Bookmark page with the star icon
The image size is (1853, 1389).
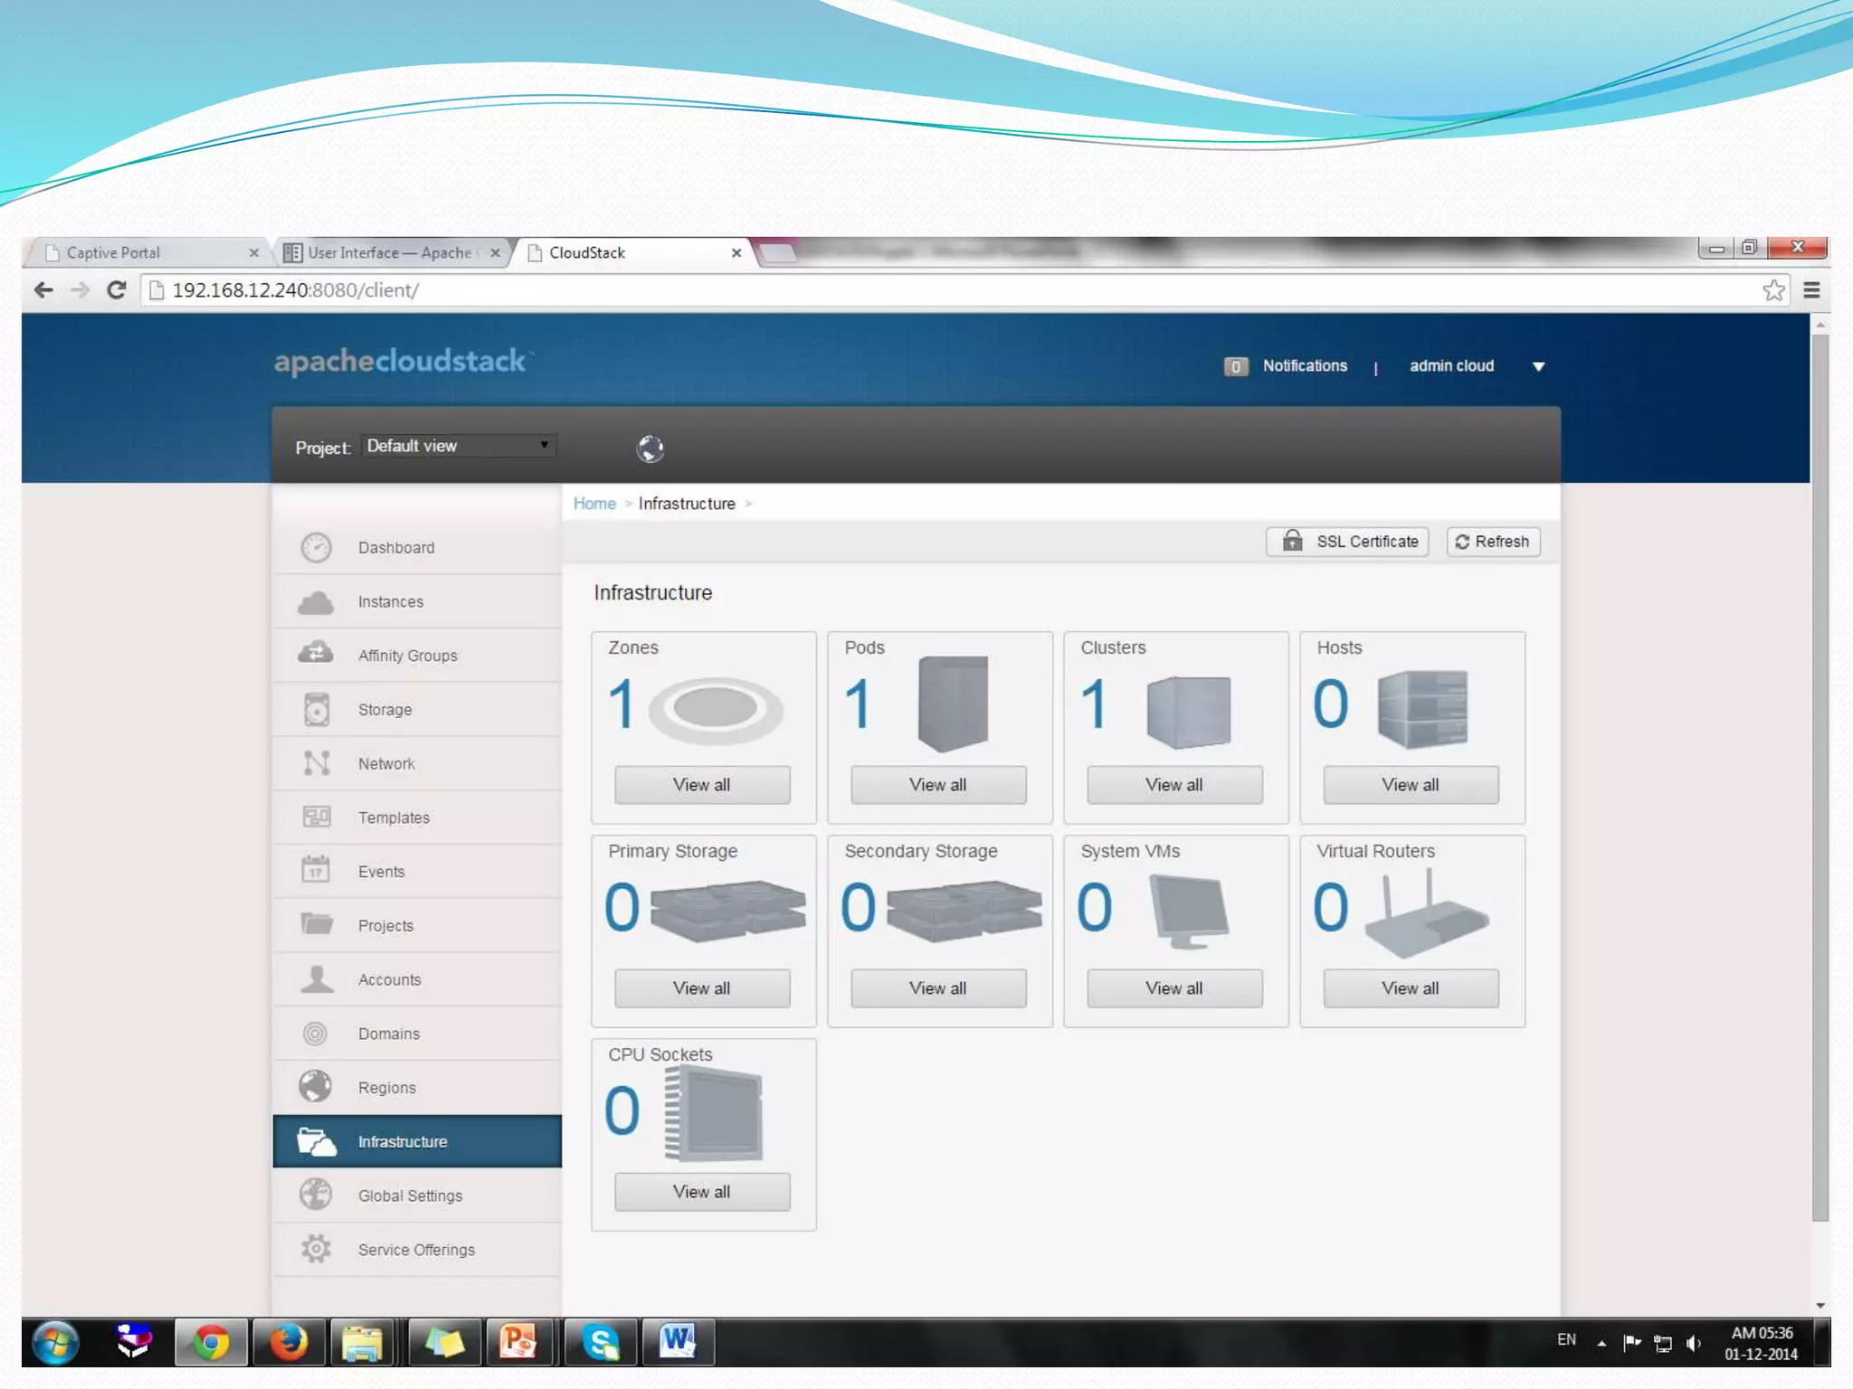coord(1773,290)
